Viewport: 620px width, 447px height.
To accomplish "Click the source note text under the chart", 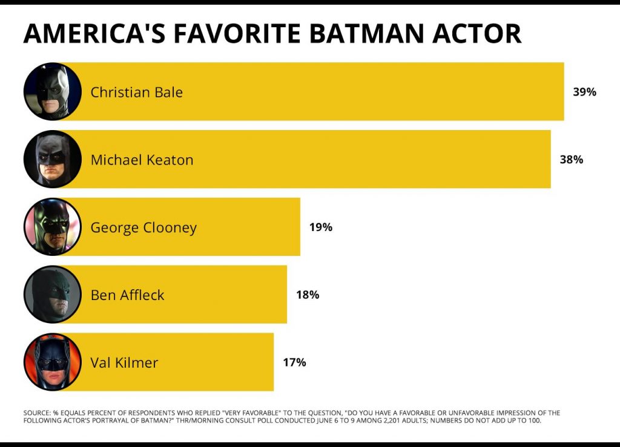I will click(x=292, y=417).
